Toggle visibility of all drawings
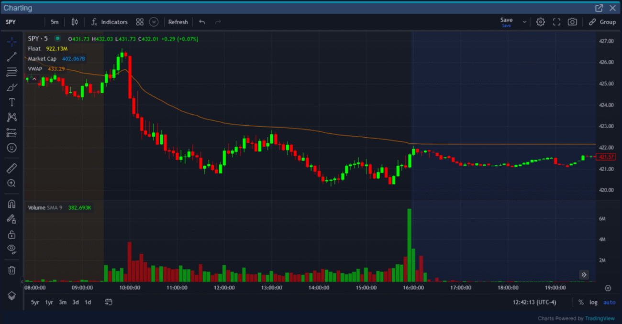 pos(11,248)
